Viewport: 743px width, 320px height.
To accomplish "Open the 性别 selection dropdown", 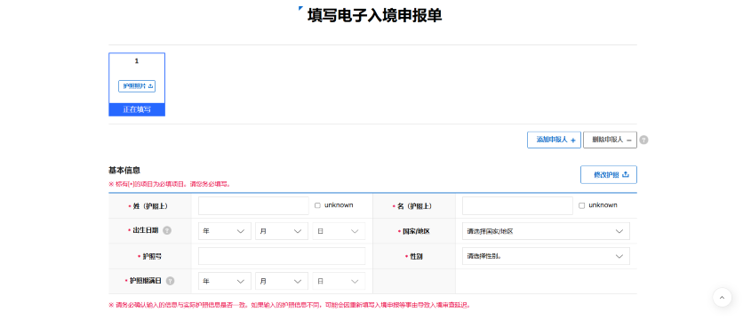I will point(546,256).
